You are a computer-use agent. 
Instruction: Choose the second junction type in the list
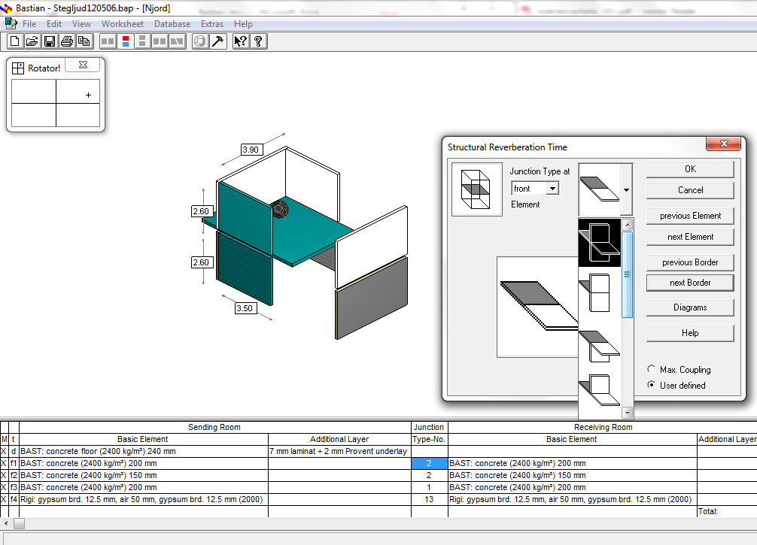600,293
